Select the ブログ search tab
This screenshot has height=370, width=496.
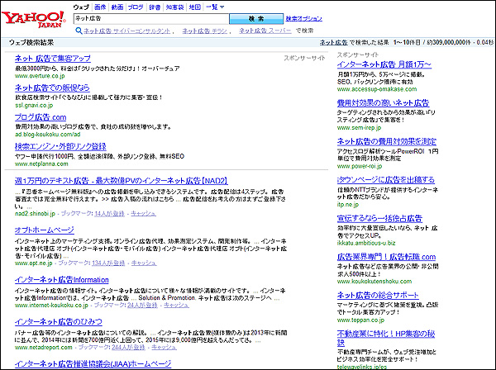[136, 7]
